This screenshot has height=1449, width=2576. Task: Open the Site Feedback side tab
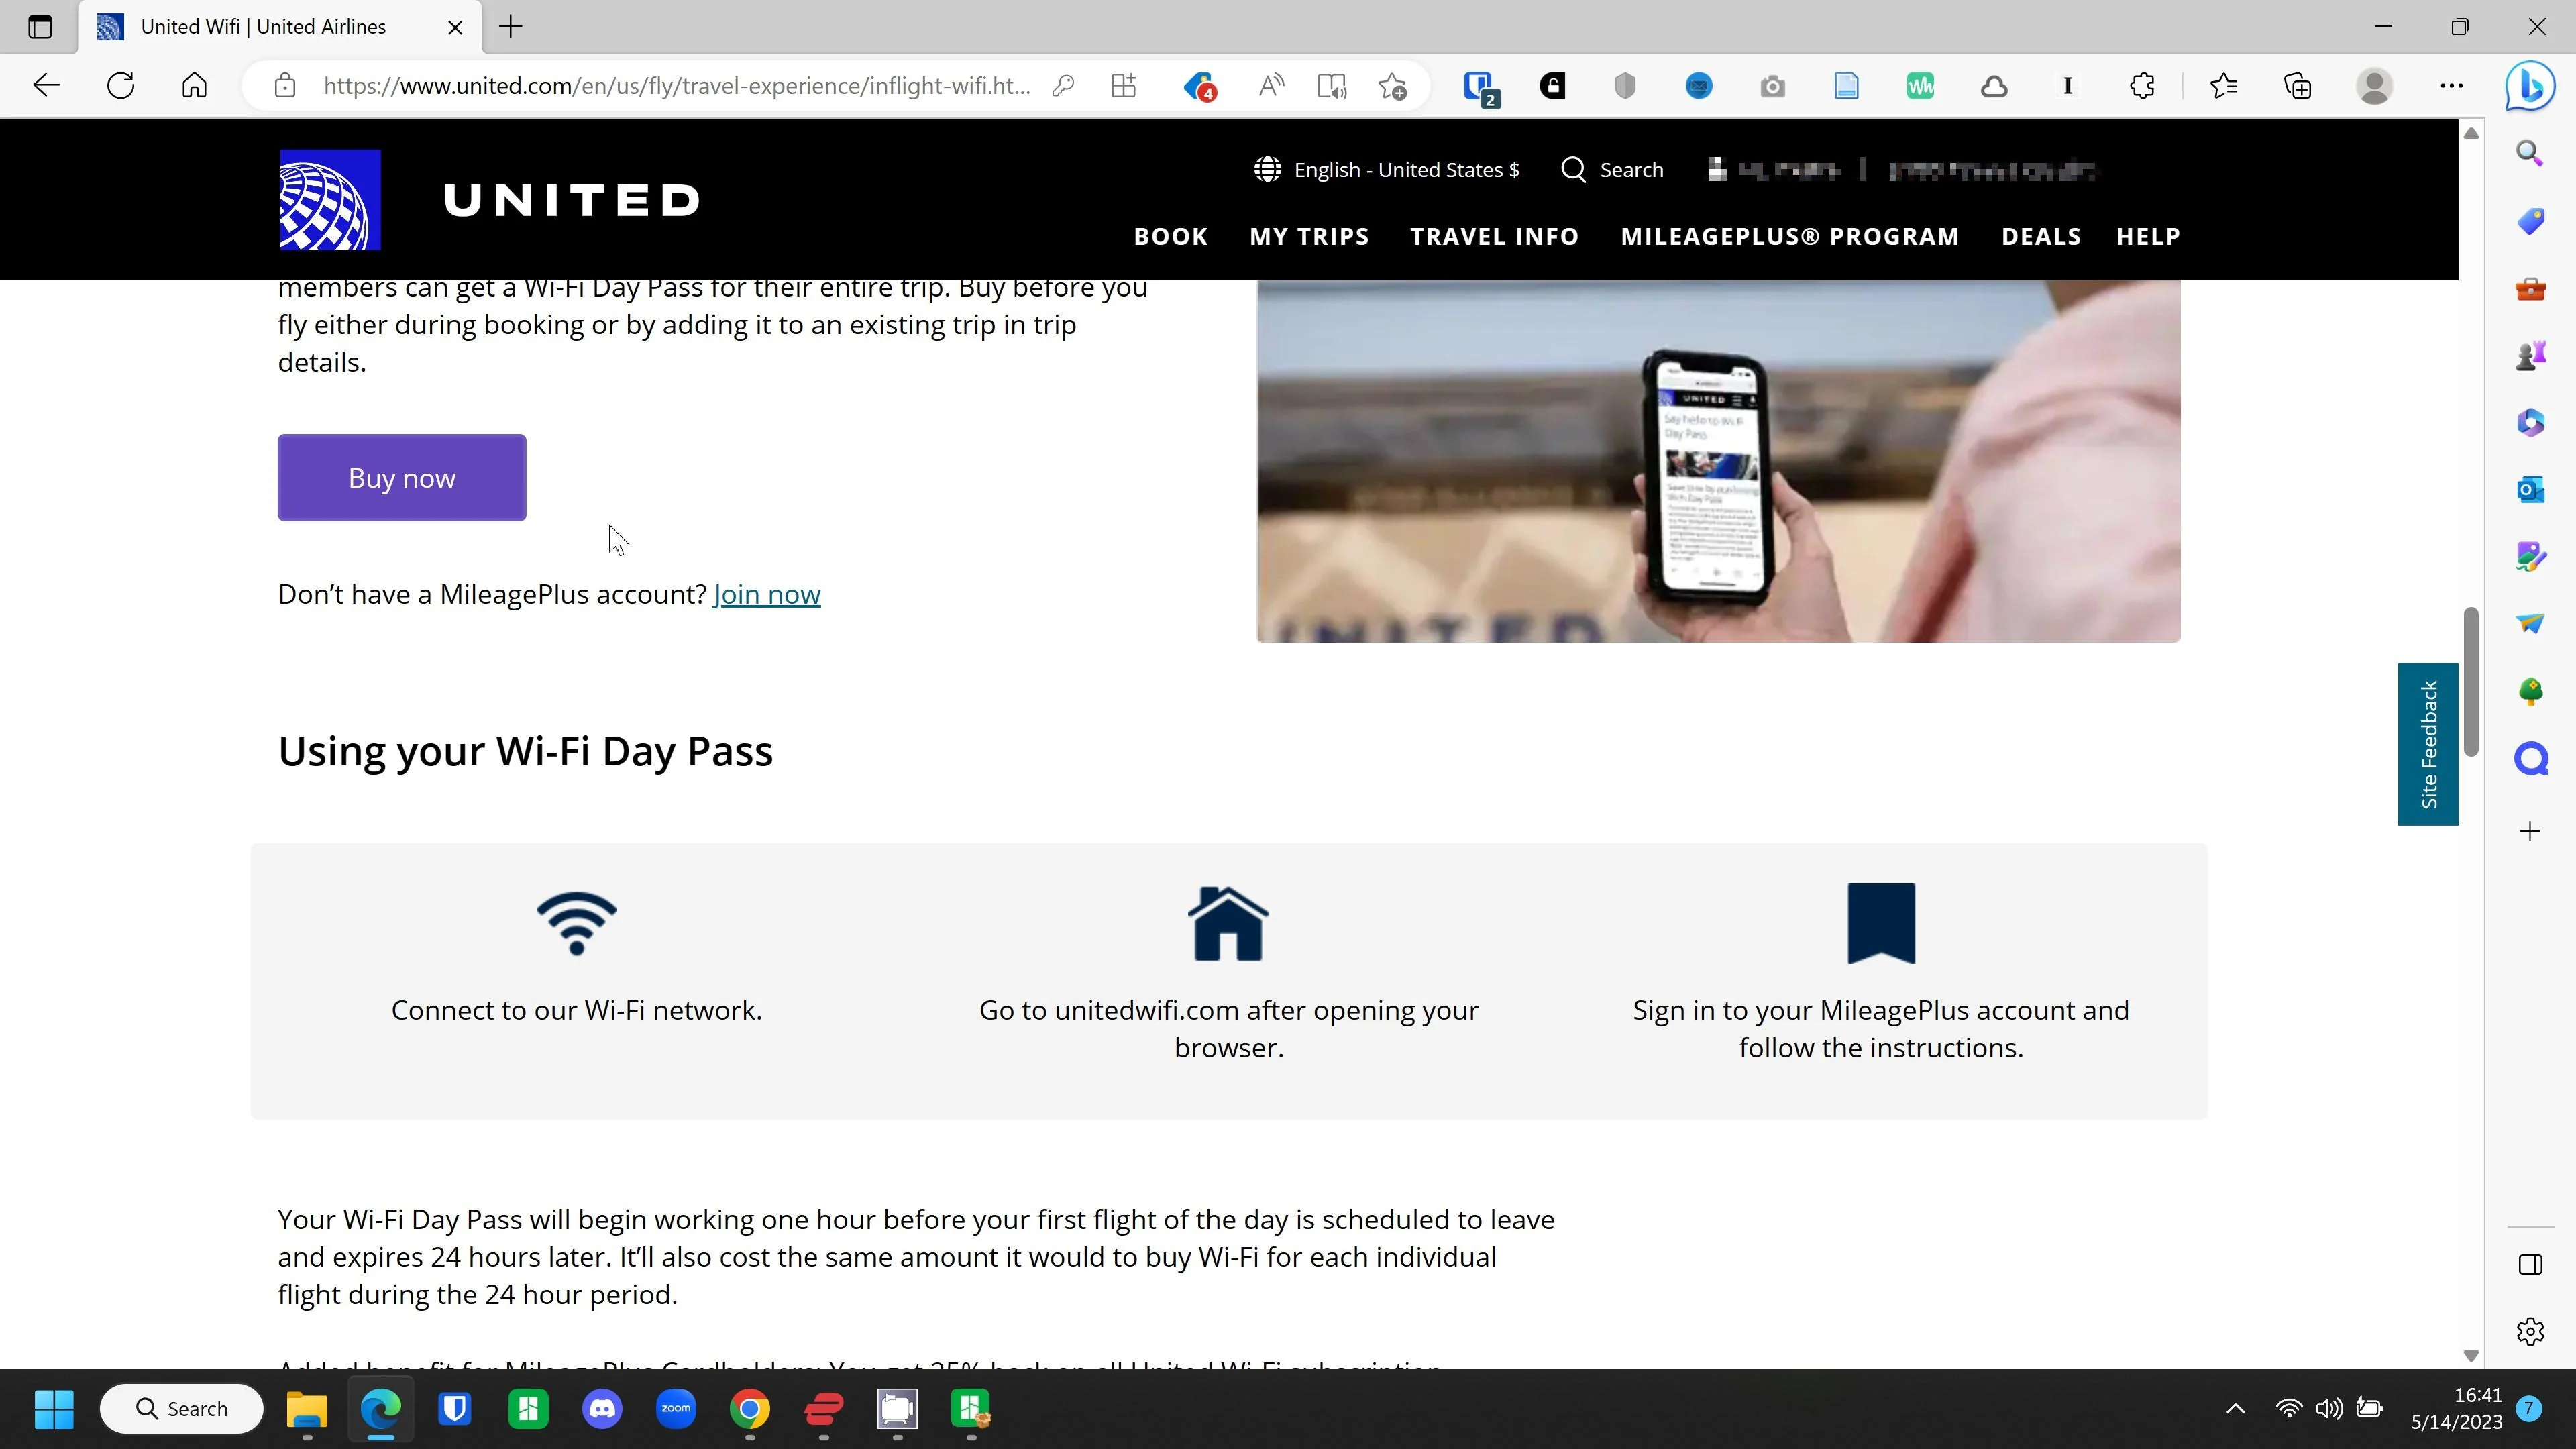[x=2428, y=744]
